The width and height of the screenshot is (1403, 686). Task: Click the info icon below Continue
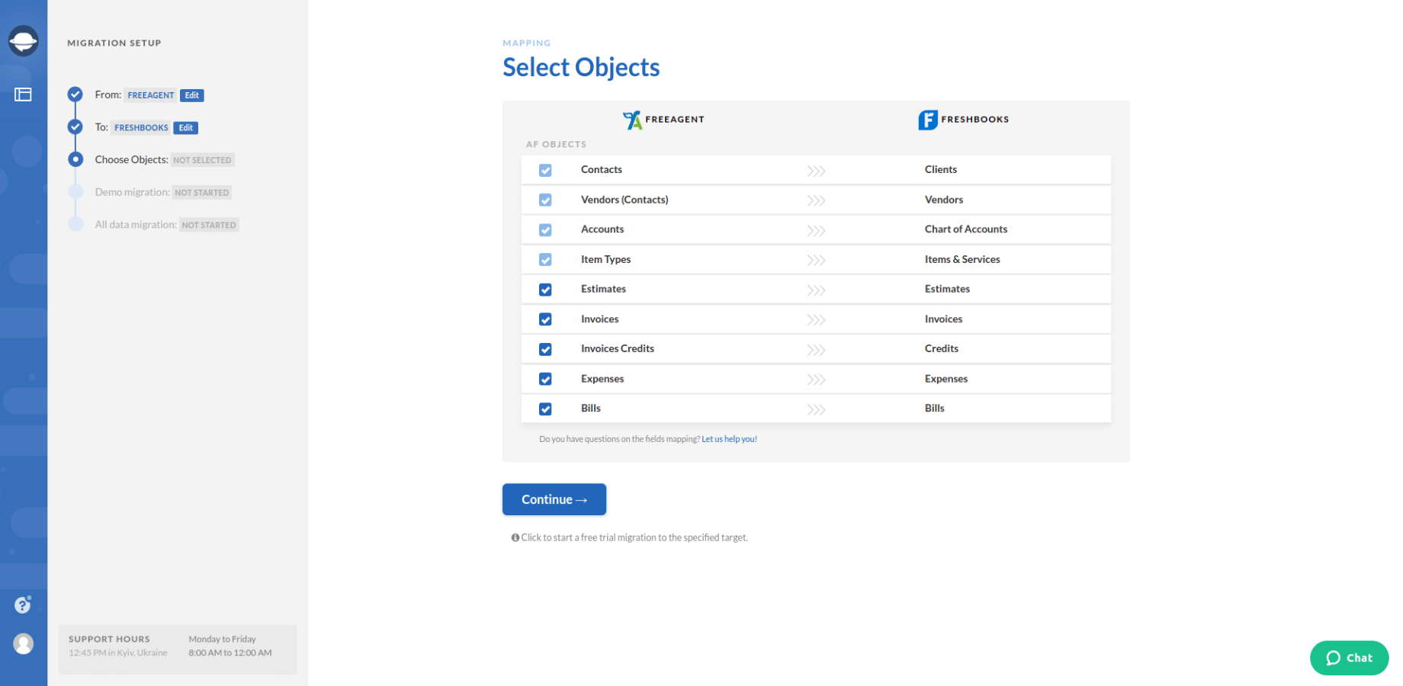(515, 537)
